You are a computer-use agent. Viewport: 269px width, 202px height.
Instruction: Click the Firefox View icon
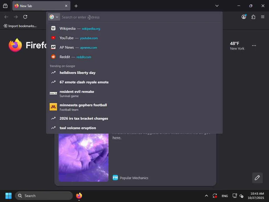coord(5,6)
